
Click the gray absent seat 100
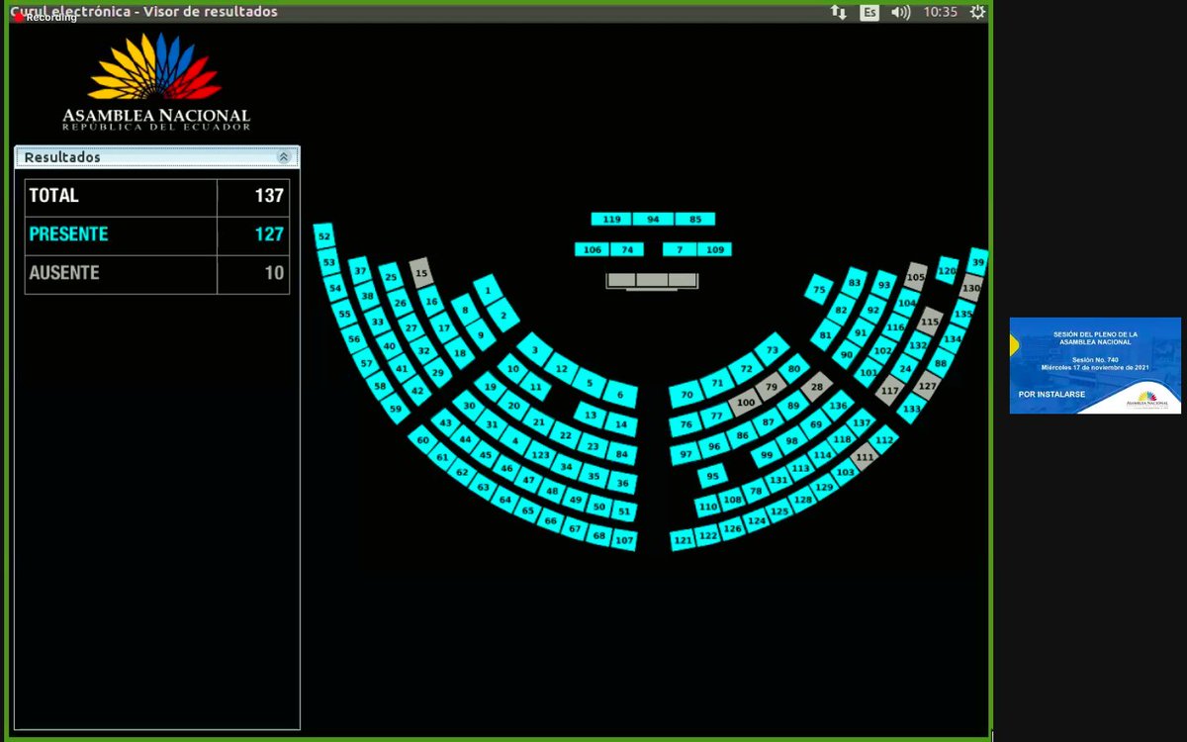point(746,402)
